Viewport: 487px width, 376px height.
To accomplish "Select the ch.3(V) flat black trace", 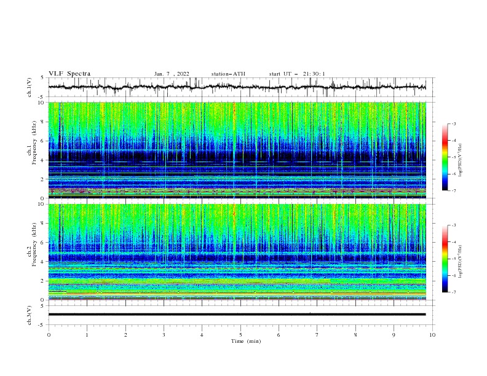I will click(x=237, y=315).
